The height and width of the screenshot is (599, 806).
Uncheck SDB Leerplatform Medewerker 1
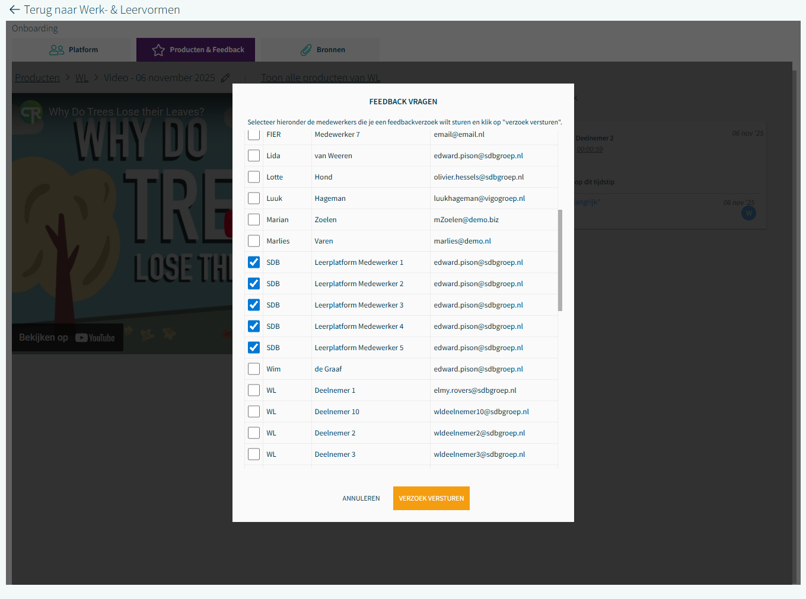tap(254, 262)
